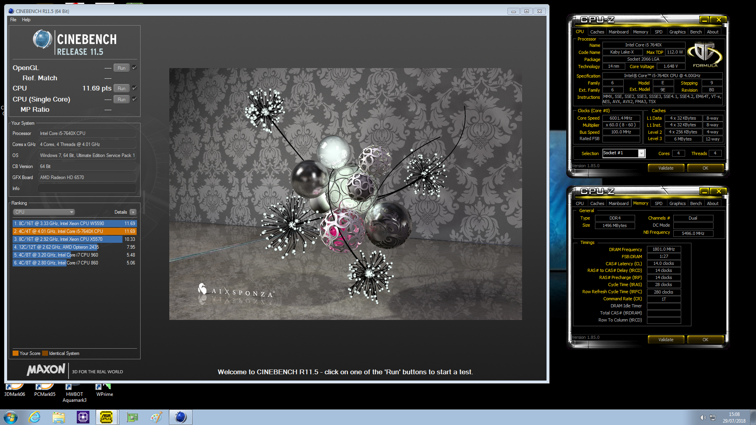Select the PCMark05 desktop shortcut
The width and height of the screenshot is (756, 425).
(44, 391)
